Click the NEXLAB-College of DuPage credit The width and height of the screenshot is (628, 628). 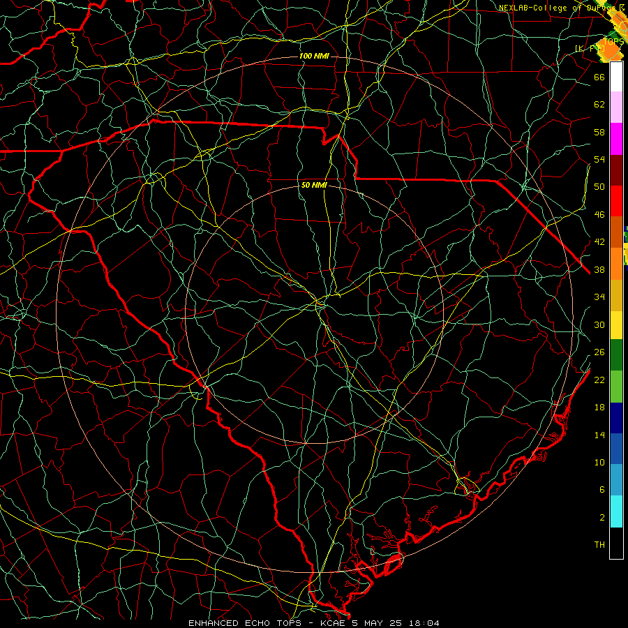click(563, 7)
